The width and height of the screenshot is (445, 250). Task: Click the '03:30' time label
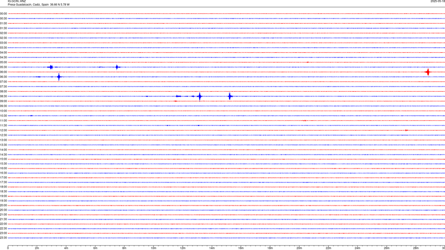click(x=3, y=48)
